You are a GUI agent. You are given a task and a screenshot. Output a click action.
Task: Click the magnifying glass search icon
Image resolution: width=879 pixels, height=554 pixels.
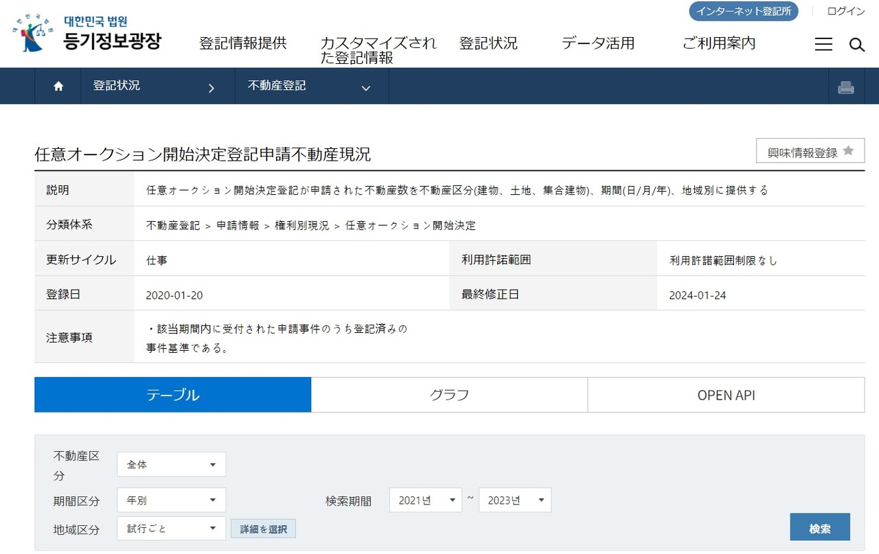856,45
